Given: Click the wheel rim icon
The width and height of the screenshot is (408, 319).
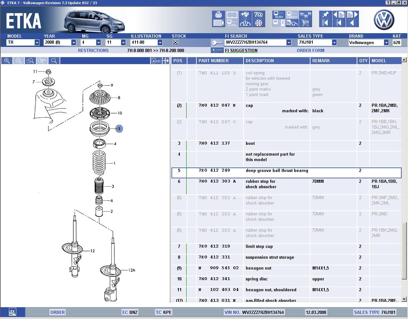Looking at the screenshot, I should [258, 23].
